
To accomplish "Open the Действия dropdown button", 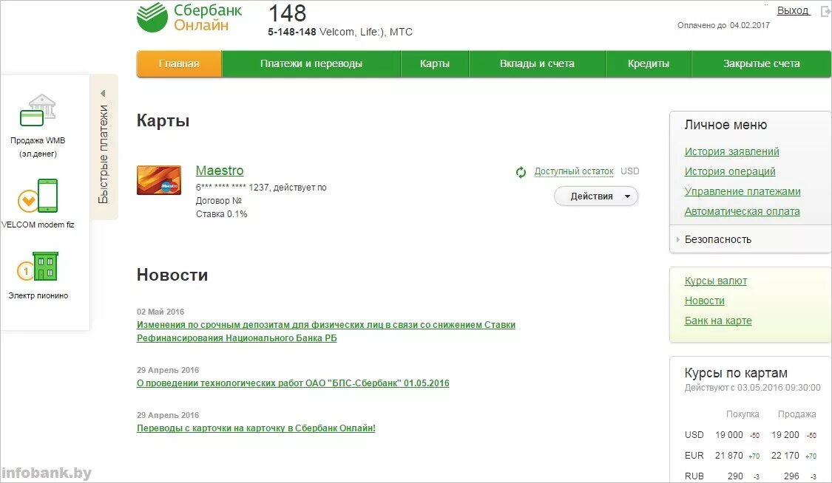I will pyautogui.click(x=596, y=196).
